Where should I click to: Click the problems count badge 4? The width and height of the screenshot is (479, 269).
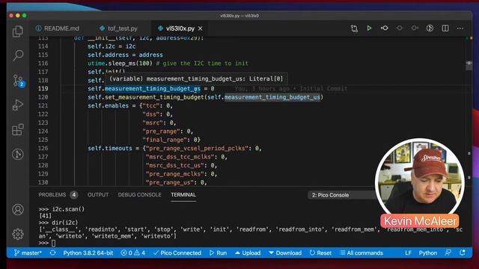coord(73,194)
